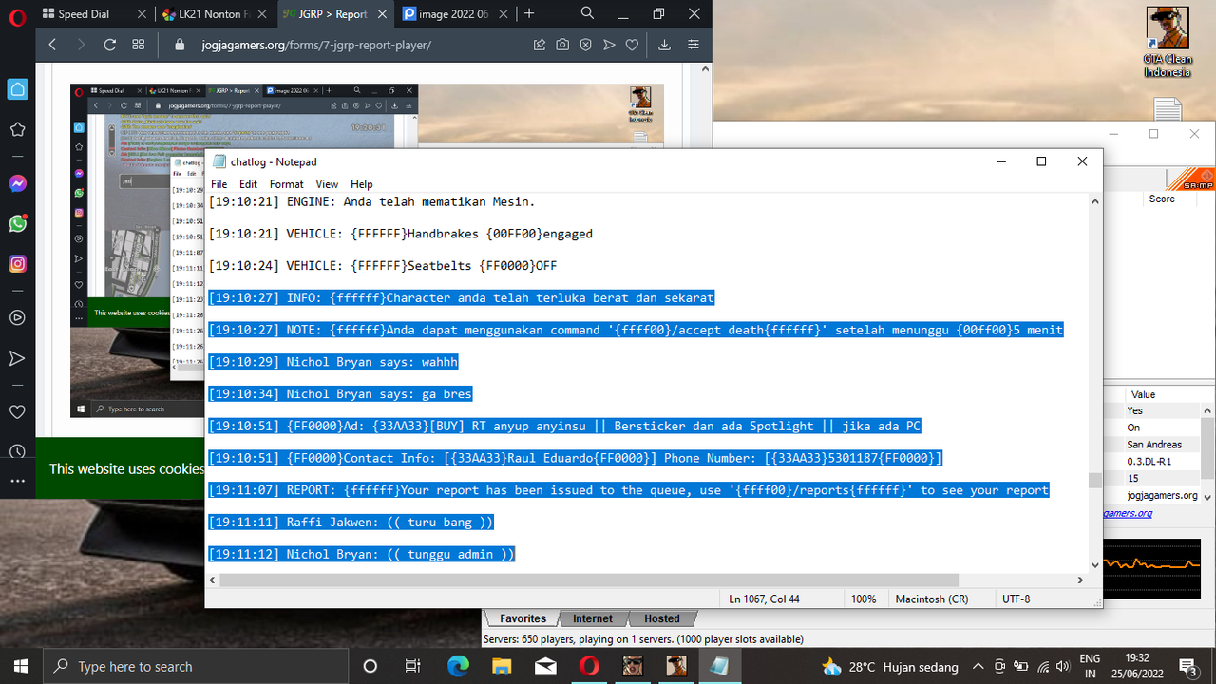Click the taskbar search box
Viewport: 1216px width, 684px height.
[x=196, y=666]
